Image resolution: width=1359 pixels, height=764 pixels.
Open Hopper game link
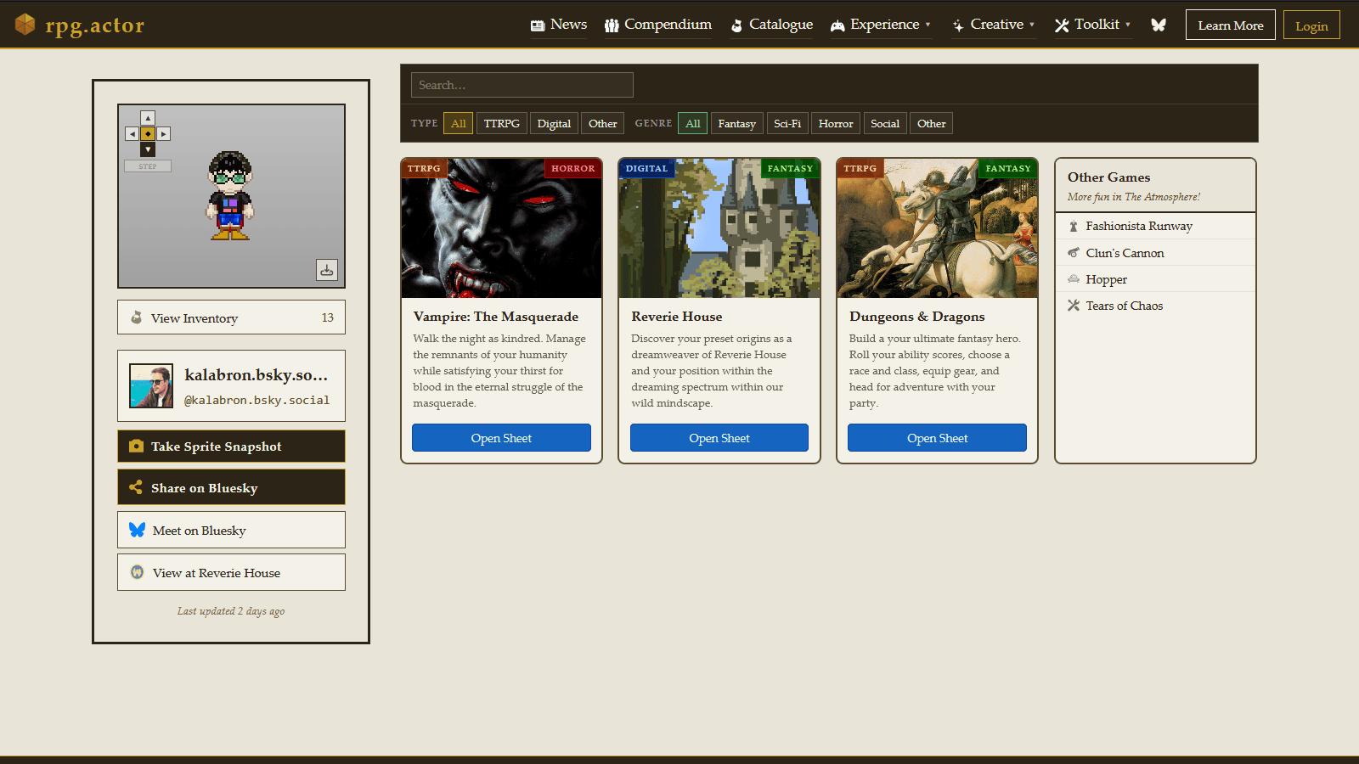click(1155, 279)
